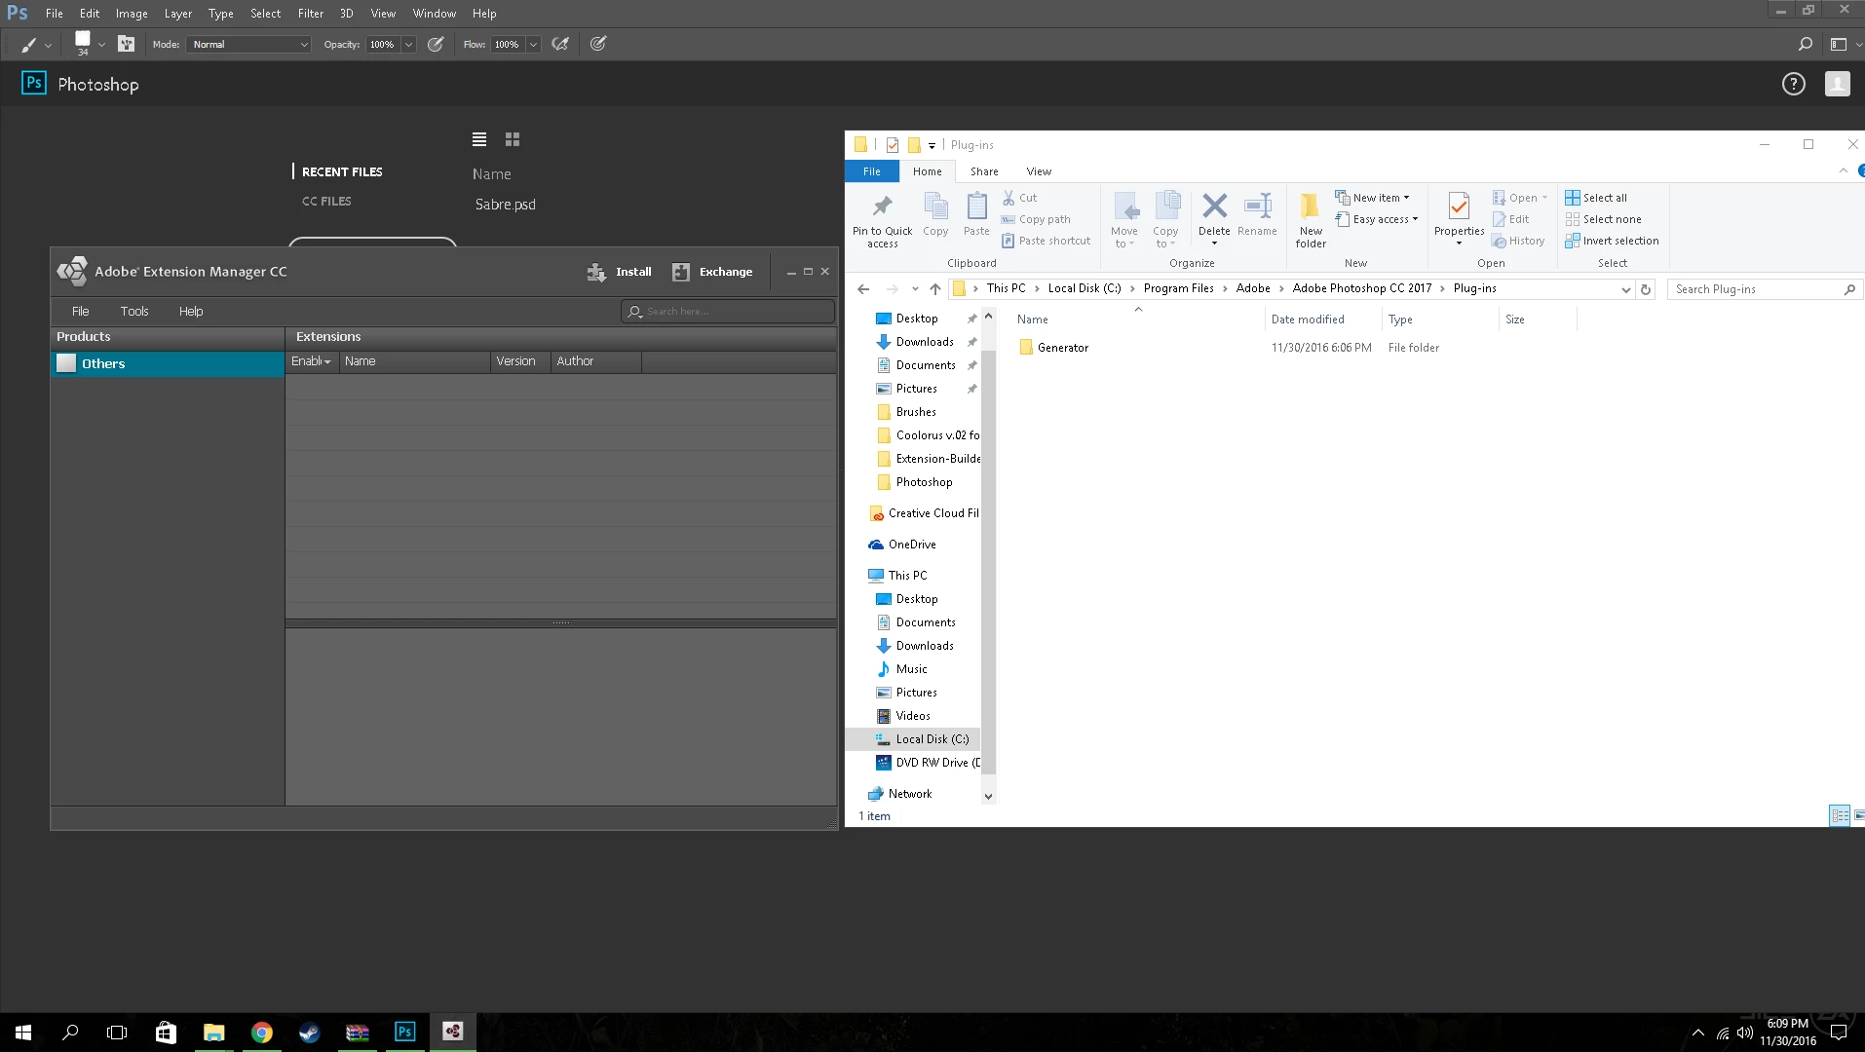Open Chrome from the taskbar
The width and height of the screenshot is (1865, 1052).
tap(262, 1033)
